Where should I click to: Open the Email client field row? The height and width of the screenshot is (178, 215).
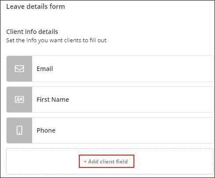(110, 69)
